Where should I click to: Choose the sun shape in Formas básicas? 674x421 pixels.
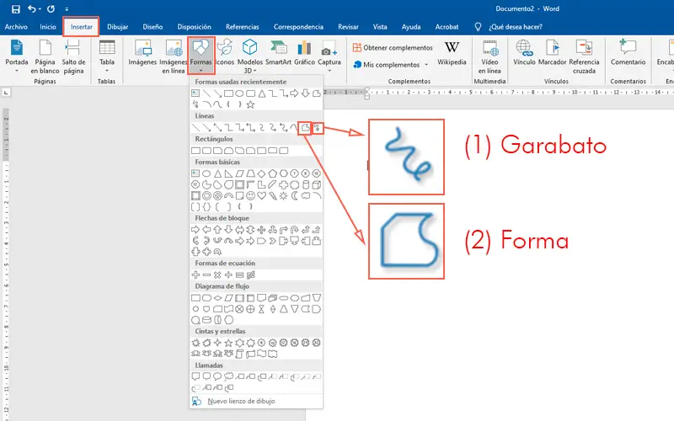coord(283,196)
